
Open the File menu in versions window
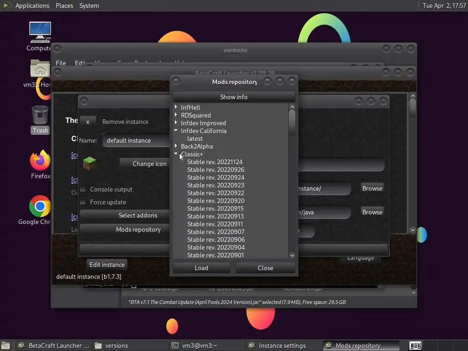coord(61,63)
